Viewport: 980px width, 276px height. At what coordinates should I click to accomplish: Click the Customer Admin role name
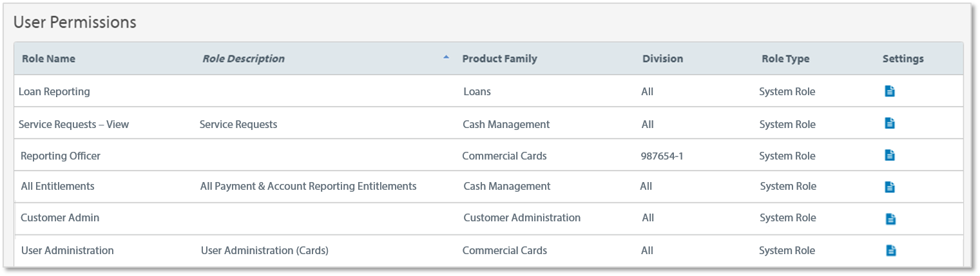60,218
